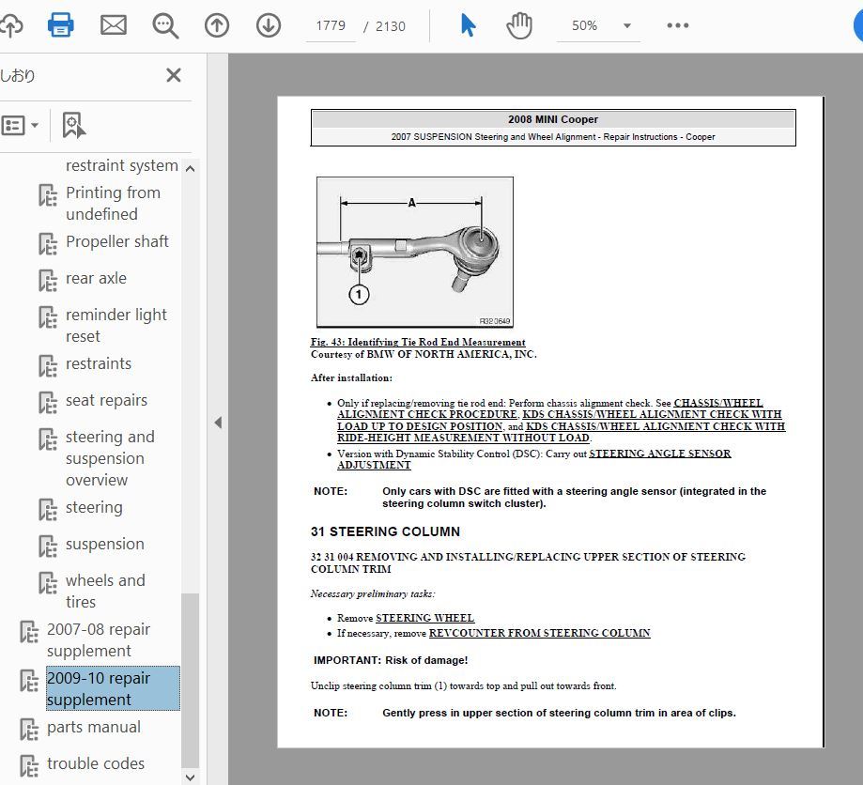The image size is (863, 785).
Task: Collapse the bookmarks pane with left arrow
Action: coord(219,423)
